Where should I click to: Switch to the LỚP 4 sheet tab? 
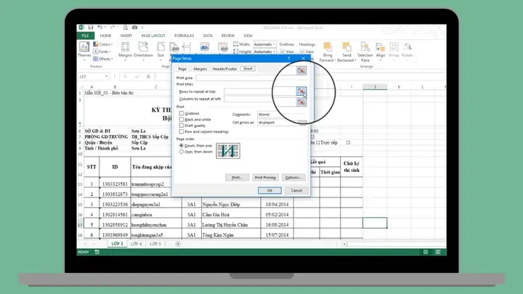pyautogui.click(x=136, y=244)
